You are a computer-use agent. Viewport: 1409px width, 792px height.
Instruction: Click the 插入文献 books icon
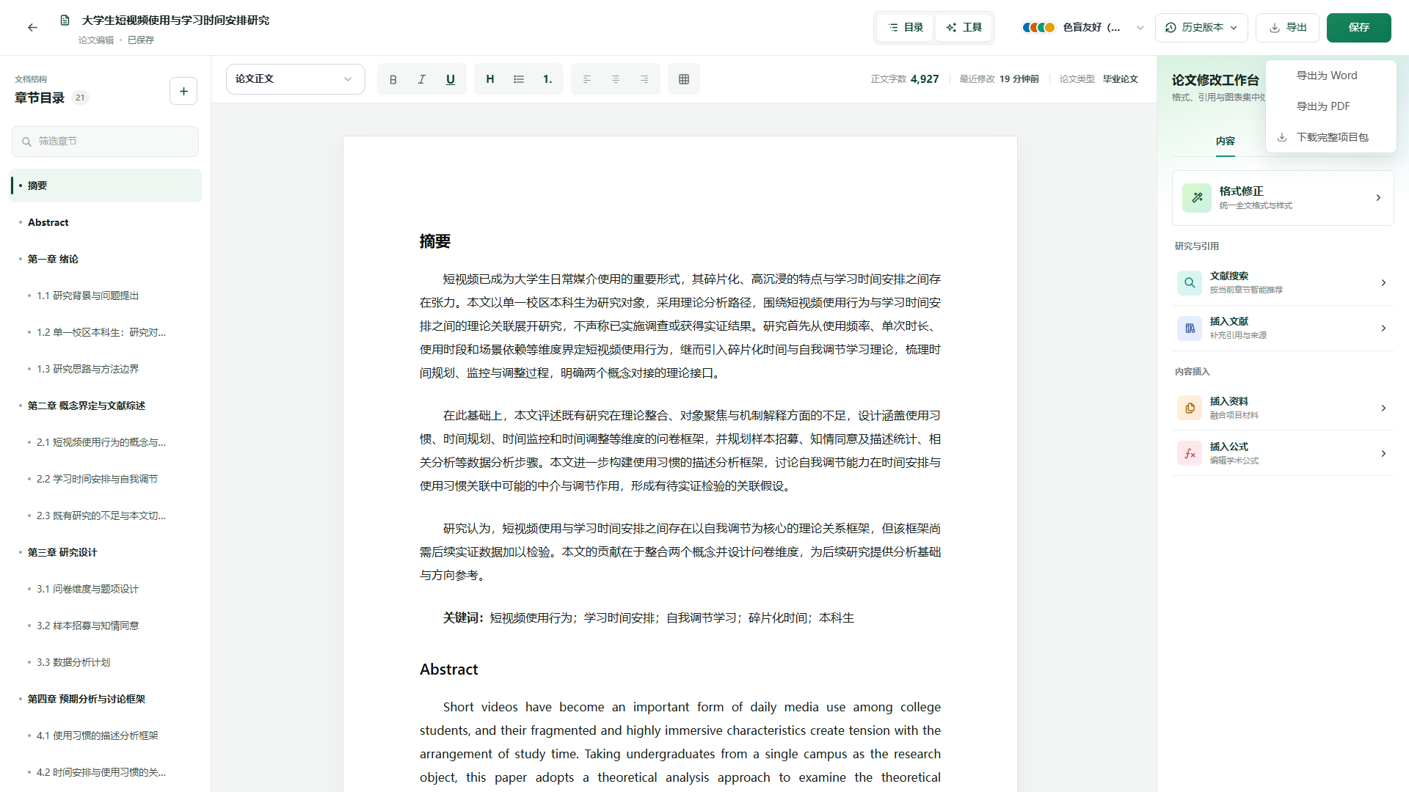click(1190, 329)
